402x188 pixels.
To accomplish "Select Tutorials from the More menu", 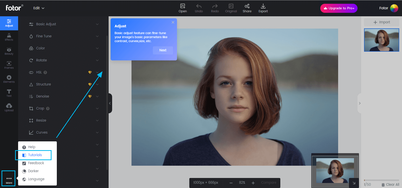I will [x=35, y=155].
